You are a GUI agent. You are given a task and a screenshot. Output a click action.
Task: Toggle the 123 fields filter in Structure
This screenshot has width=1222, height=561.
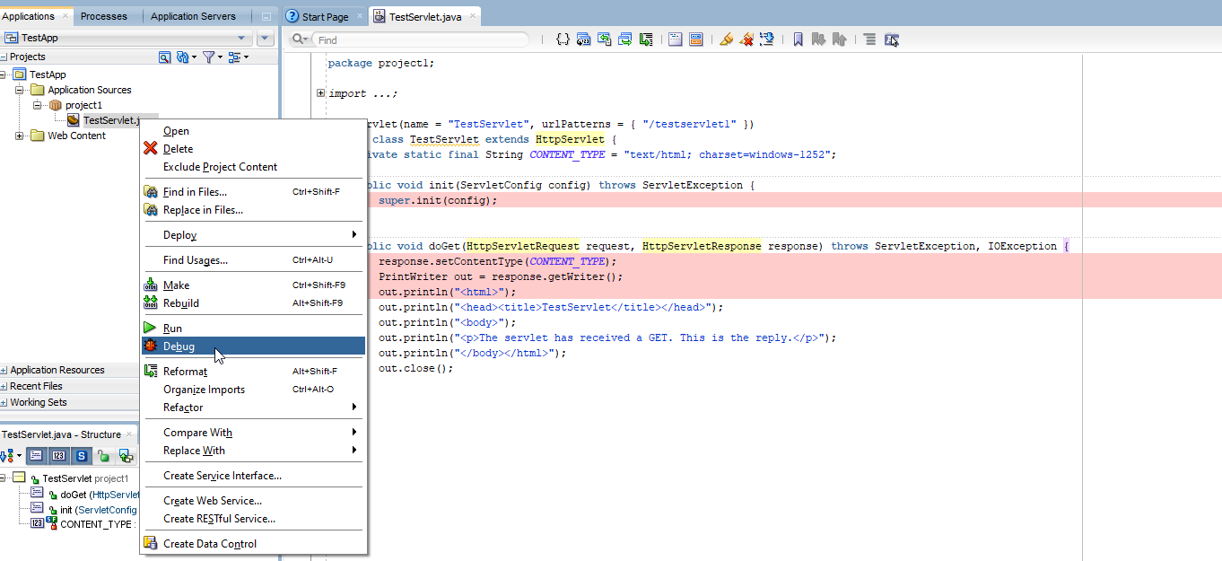point(57,455)
